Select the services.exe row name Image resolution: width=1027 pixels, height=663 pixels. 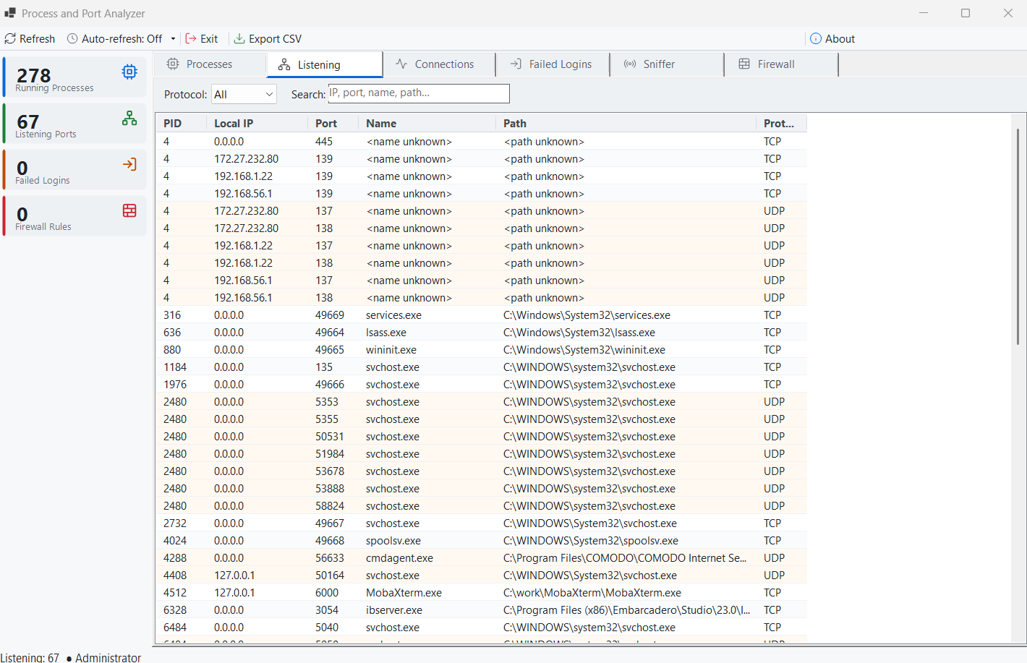[393, 315]
